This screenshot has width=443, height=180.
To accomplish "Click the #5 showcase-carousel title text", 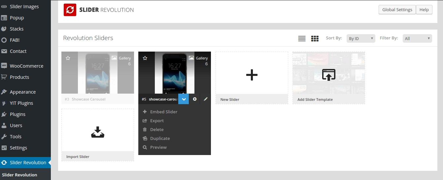I will click(163, 99).
